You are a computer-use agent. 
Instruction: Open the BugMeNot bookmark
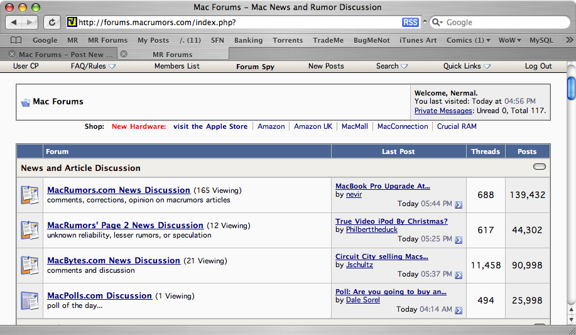pos(371,40)
